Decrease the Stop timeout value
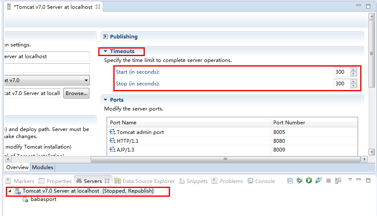377x216 pixels. (353, 85)
